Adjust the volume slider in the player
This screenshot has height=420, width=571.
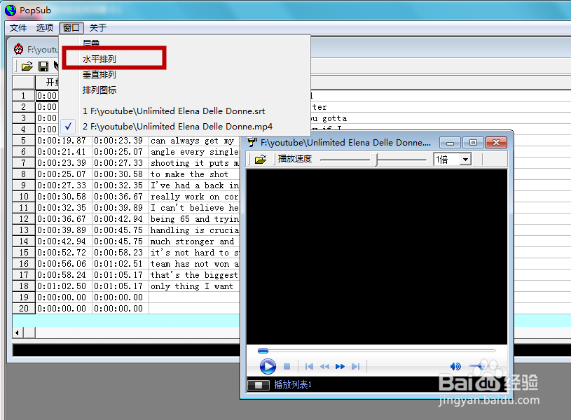click(x=481, y=366)
